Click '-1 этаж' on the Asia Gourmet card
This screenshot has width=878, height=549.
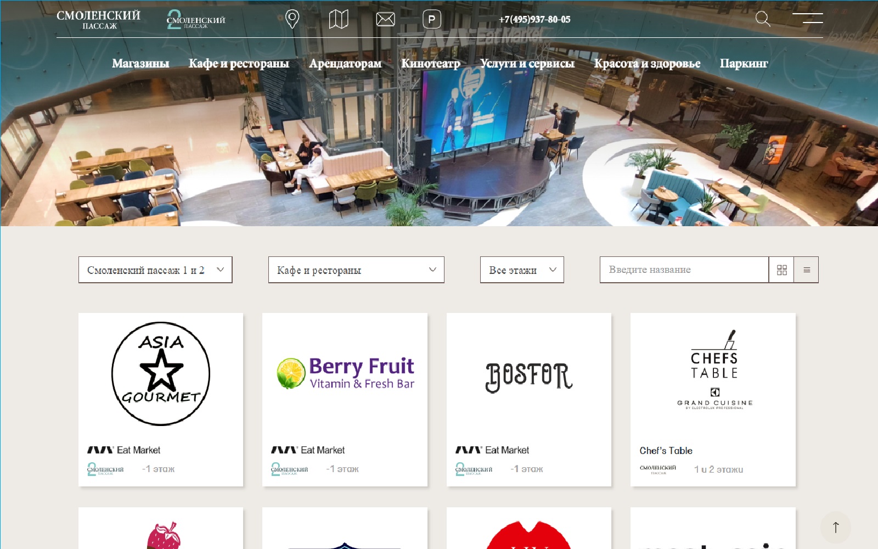(158, 469)
